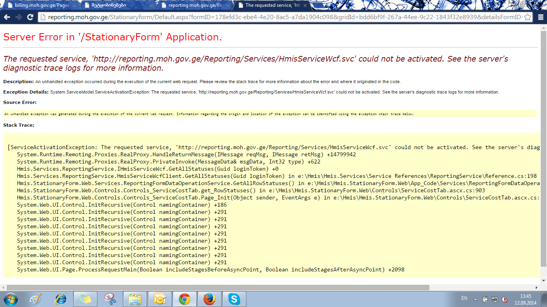Switch to the reporting.moh.gov.ge tab

(x=192, y=5)
